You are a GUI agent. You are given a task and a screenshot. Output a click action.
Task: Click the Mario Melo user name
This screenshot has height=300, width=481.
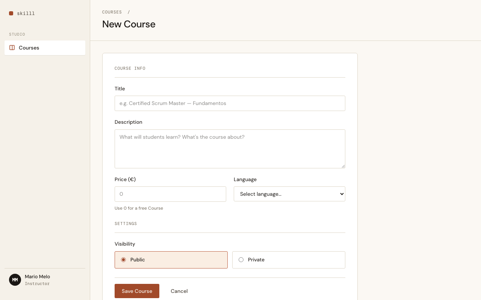[37, 276]
